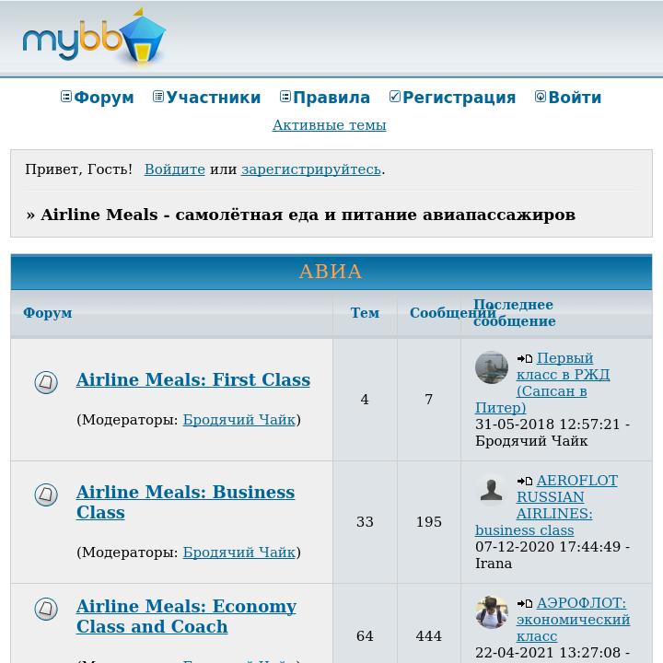Click message count 7 in First Class row
The image size is (663, 663).
(x=429, y=400)
